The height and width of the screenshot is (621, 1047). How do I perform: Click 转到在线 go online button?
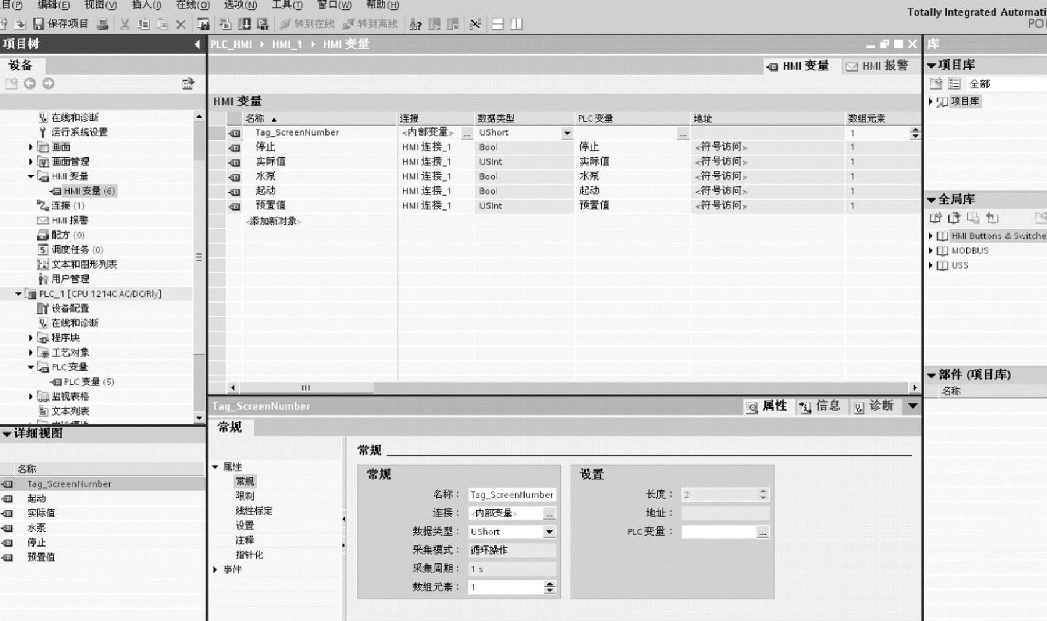pos(307,24)
